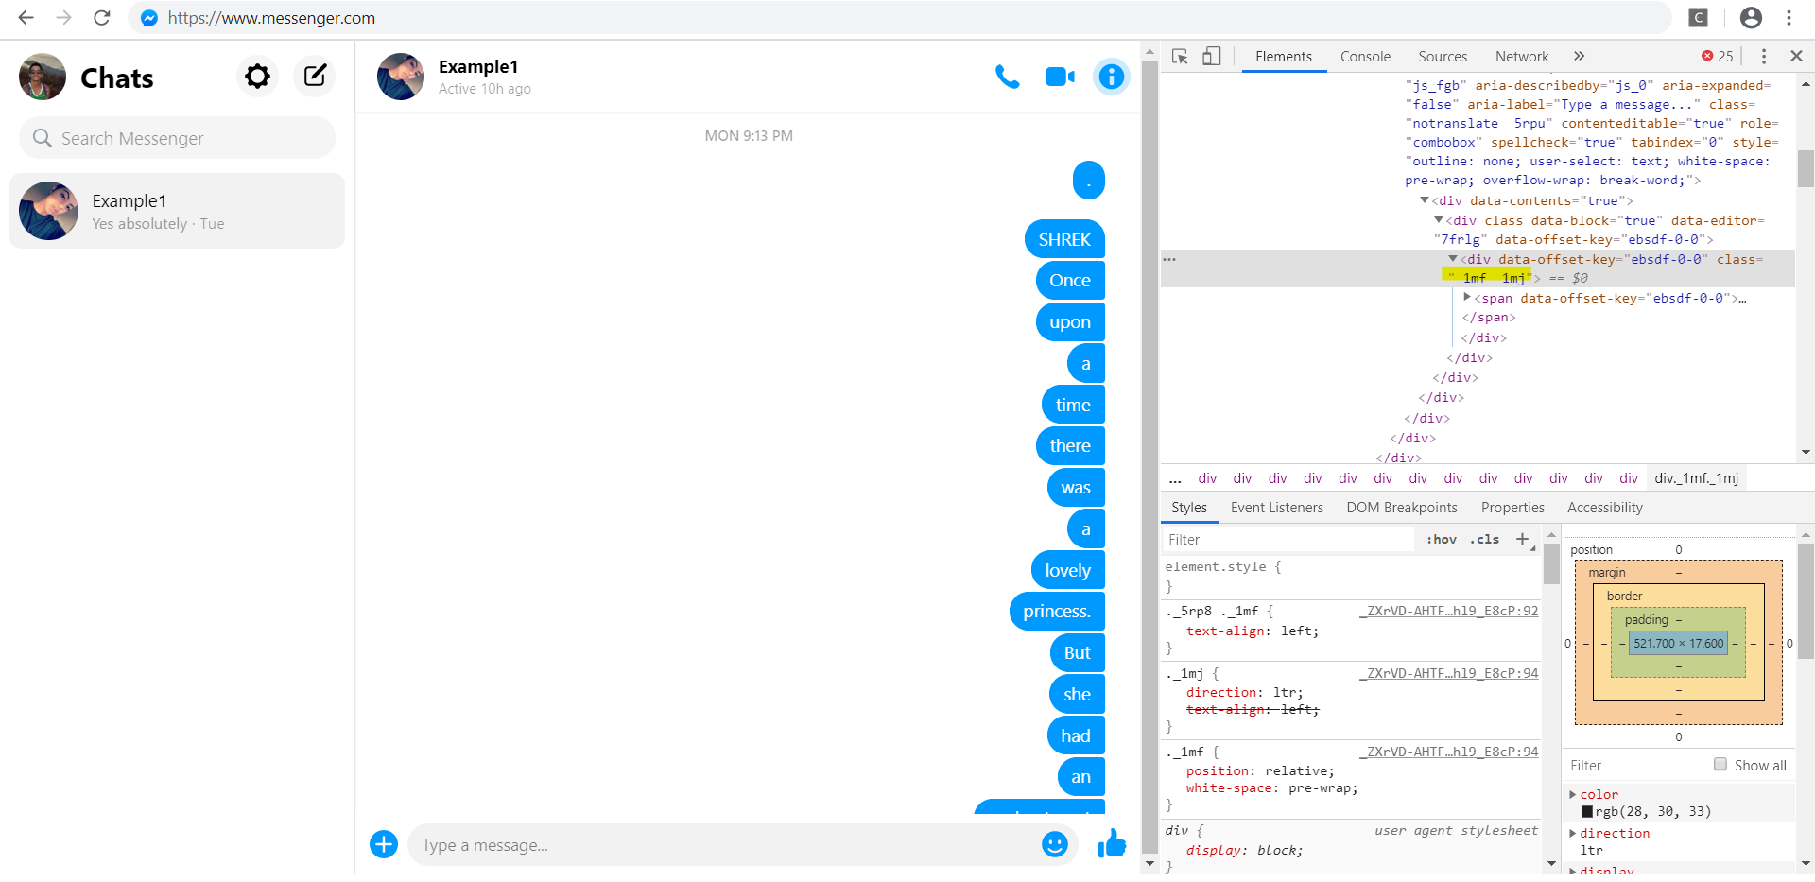Open DevTools customize menu via three dots
The height and width of the screenshot is (882, 1815).
pyautogui.click(x=1763, y=57)
